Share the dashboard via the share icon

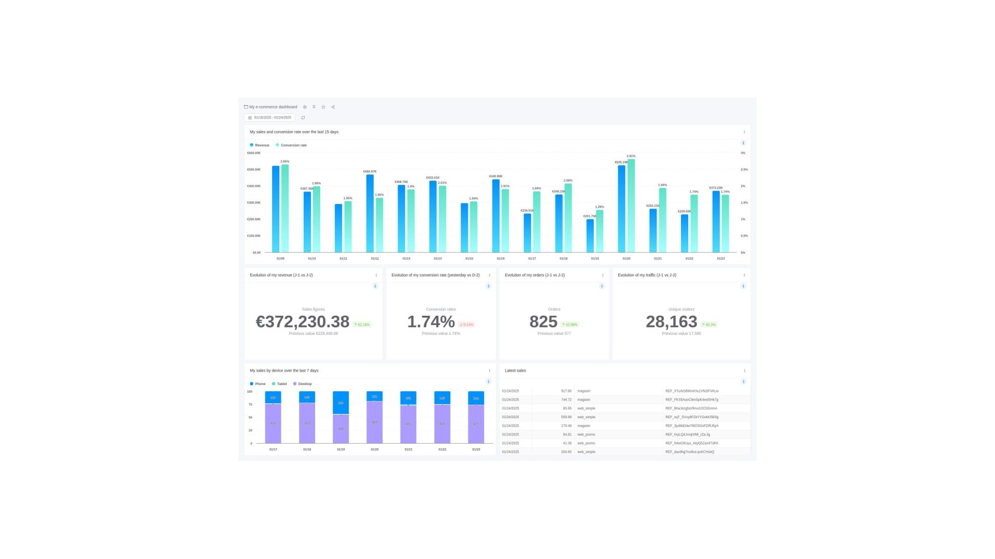click(x=332, y=107)
